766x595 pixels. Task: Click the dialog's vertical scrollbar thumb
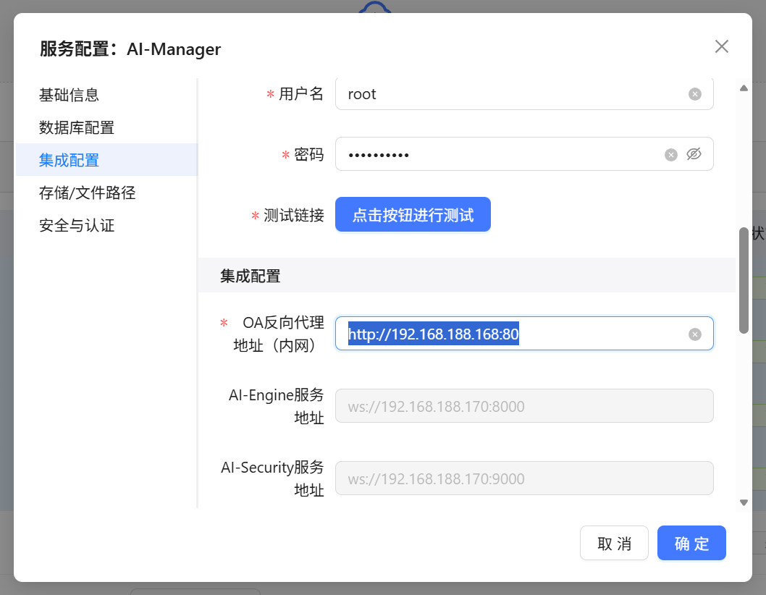point(744,281)
